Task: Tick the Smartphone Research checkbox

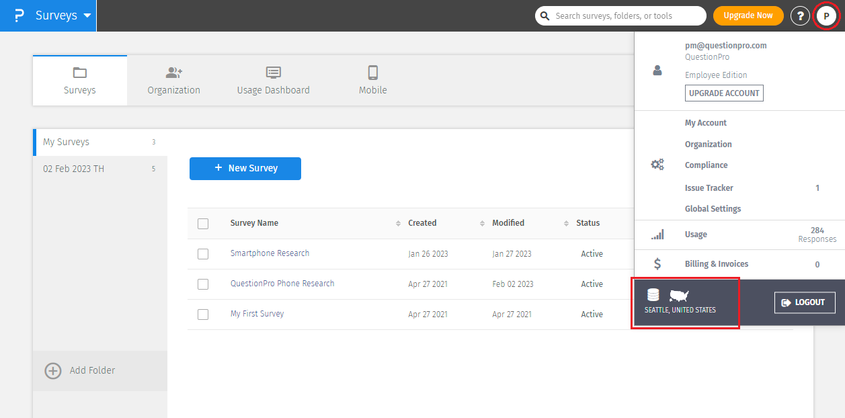Action: [203, 254]
